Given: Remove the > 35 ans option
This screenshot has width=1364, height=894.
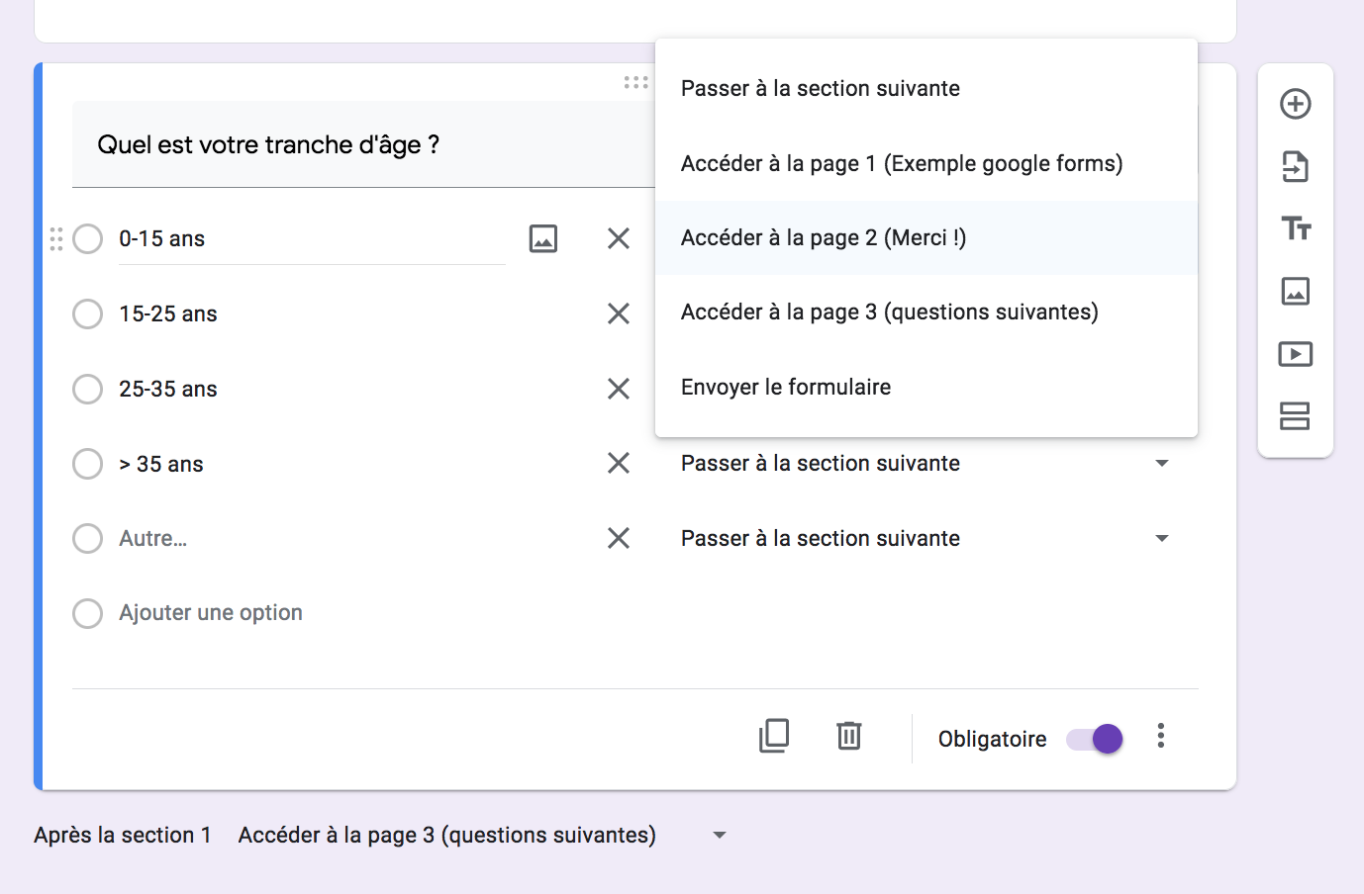Looking at the screenshot, I should point(619,463).
